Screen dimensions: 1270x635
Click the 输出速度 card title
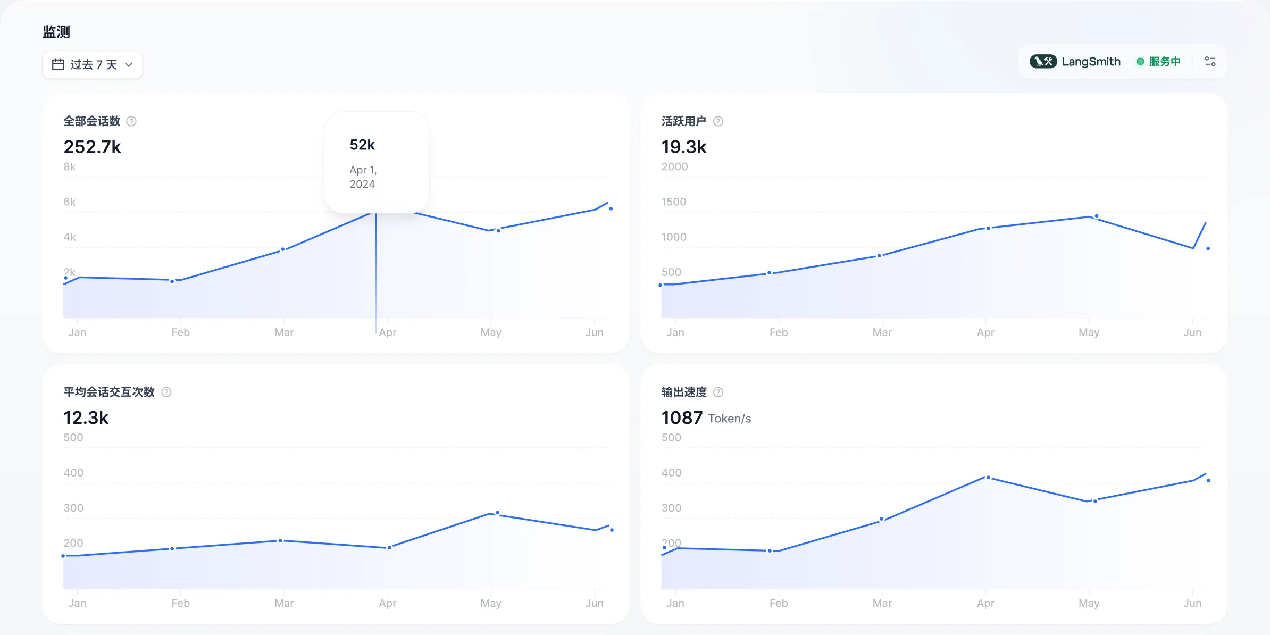click(684, 392)
